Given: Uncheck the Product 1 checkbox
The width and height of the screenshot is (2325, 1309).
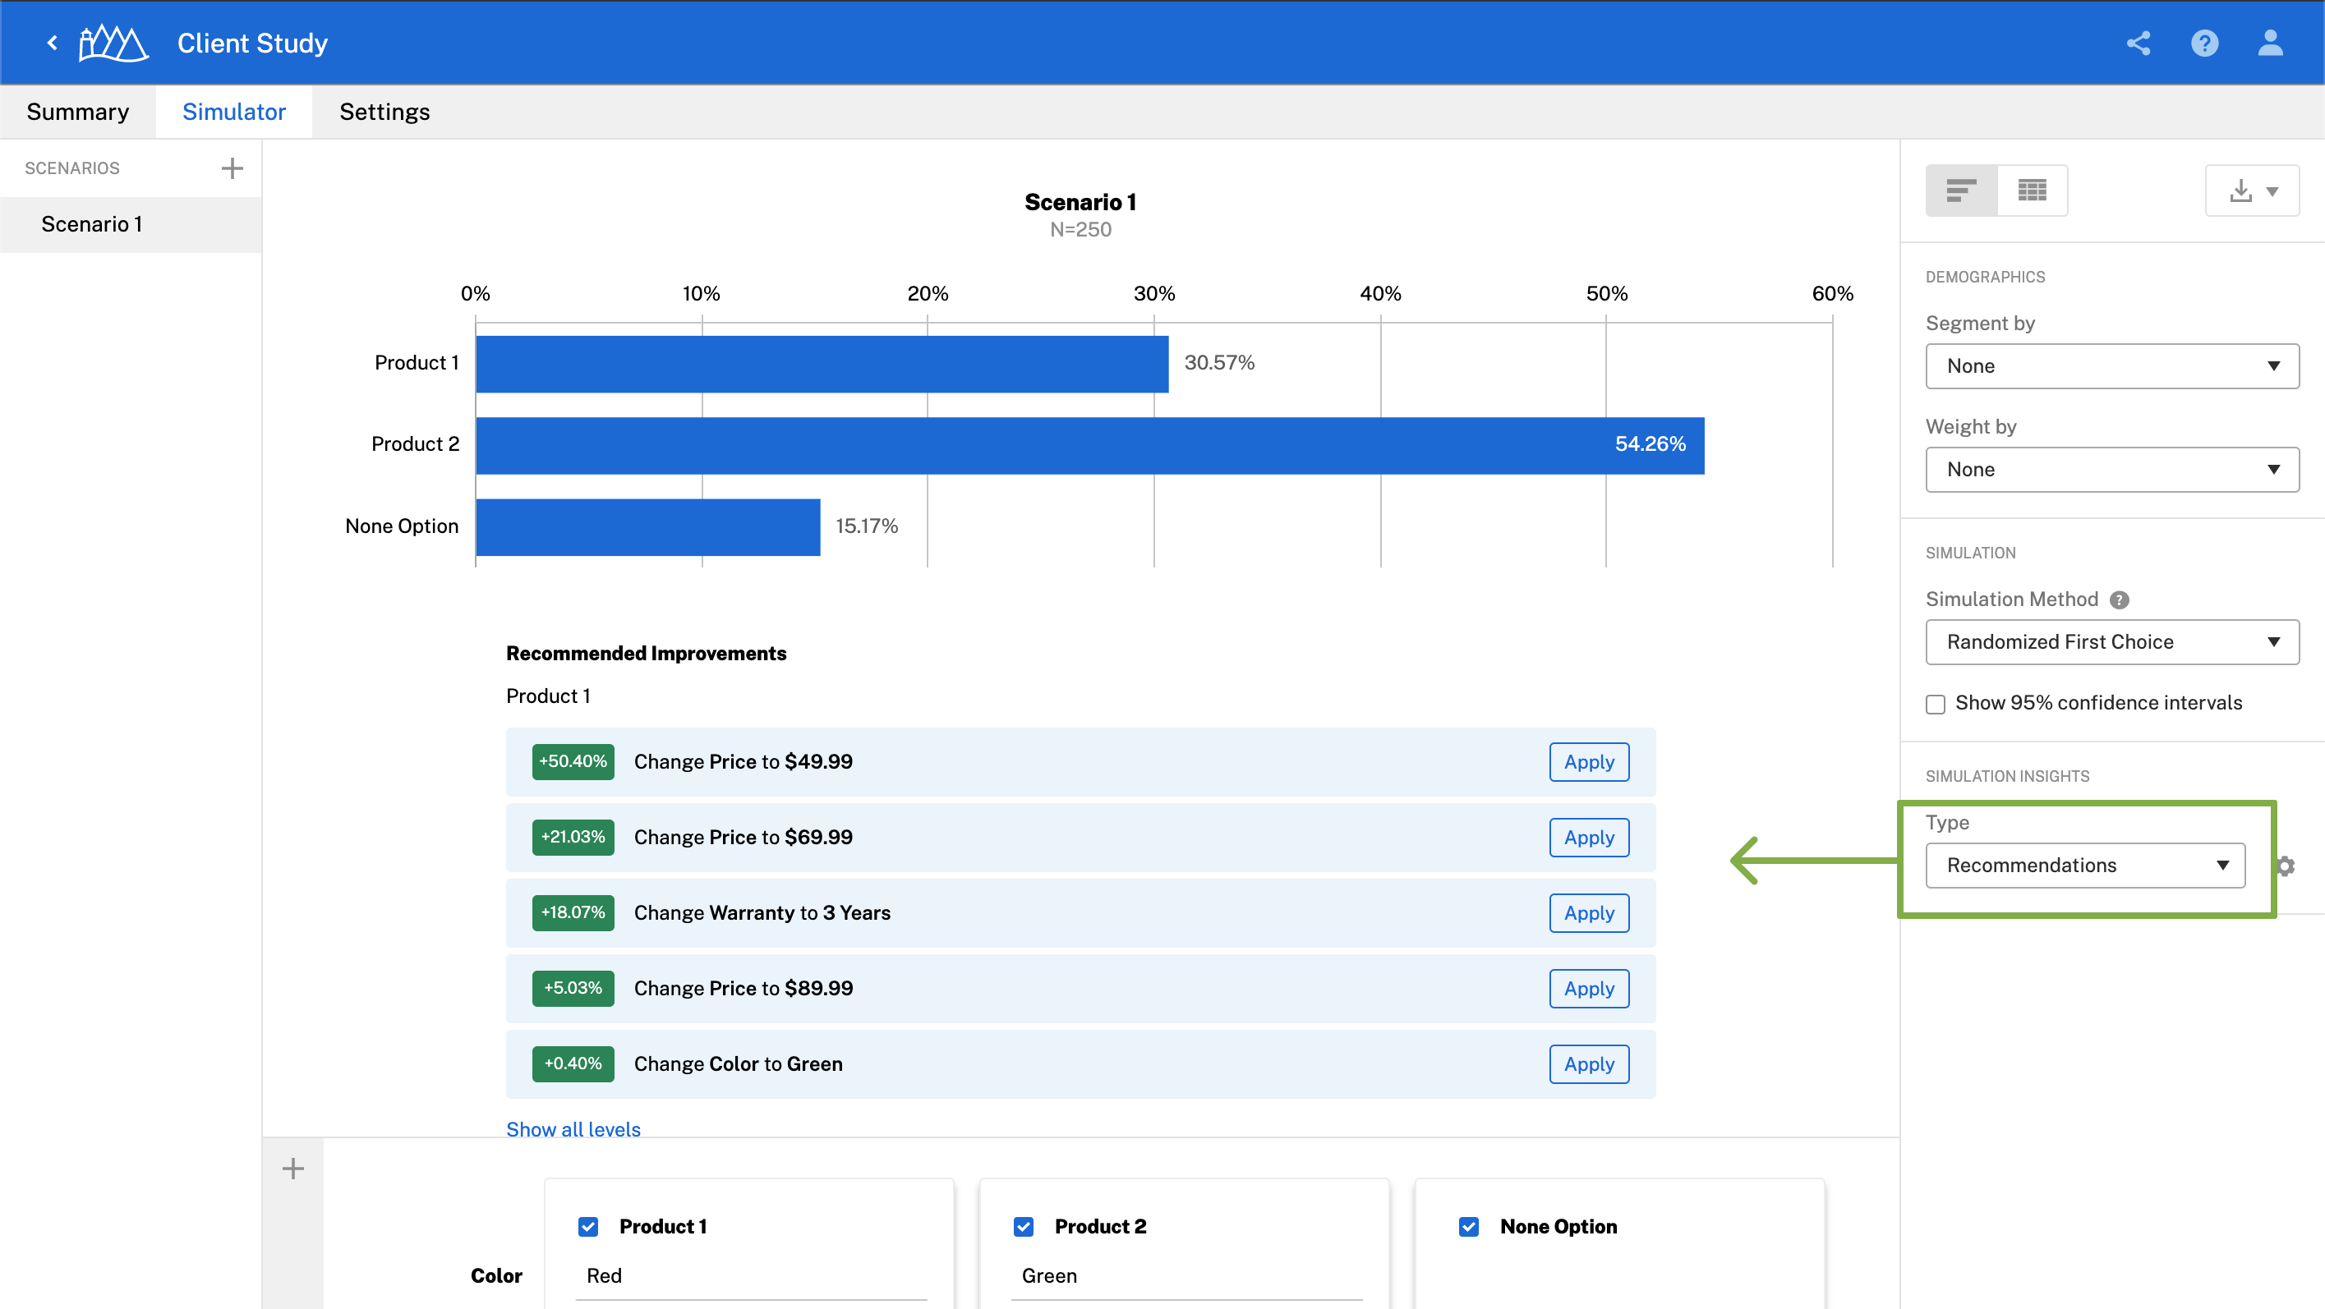Looking at the screenshot, I should pyautogui.click(x=588, y=1227).
